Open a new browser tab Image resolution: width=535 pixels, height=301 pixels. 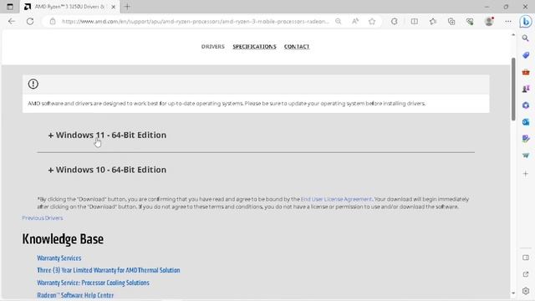click(x=127, y=7)
